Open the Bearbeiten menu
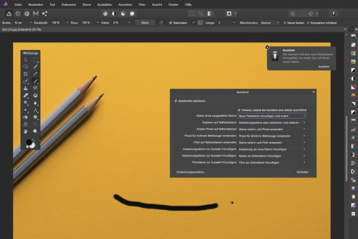This screenshot has width=358, height=239. (36, 5)
